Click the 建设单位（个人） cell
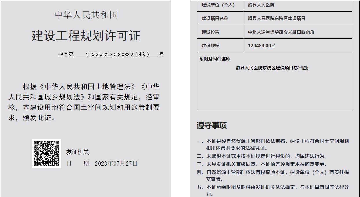 click(x=220, y=5)
